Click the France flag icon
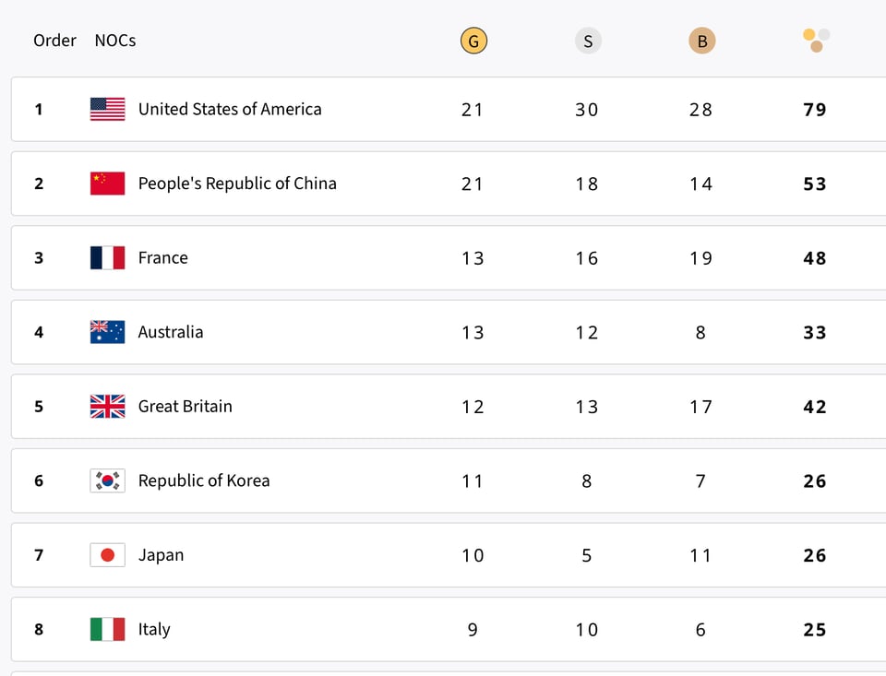This screenshot has width=886, height=676. [107, 258]
